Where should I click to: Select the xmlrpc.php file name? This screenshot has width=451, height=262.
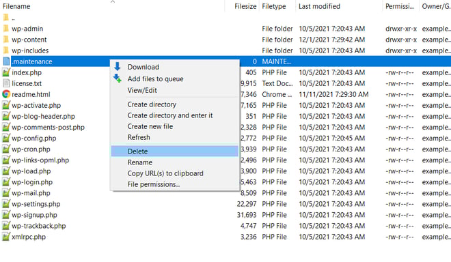tap(29, 237)
